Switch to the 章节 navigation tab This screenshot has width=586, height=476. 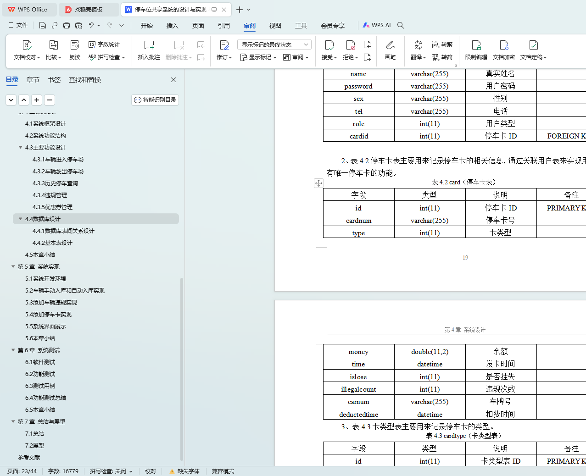pos(33,80)
